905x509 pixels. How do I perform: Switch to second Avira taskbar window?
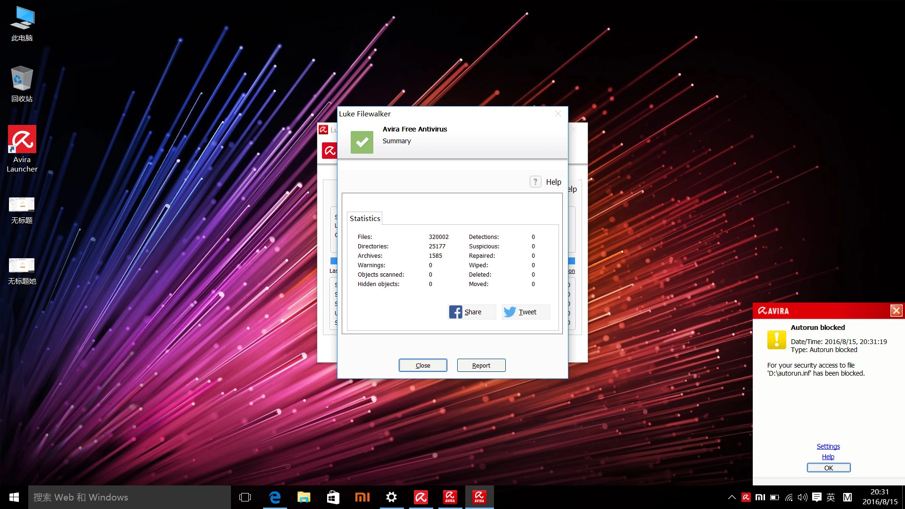pyautogui.click(x=450, y=497)
